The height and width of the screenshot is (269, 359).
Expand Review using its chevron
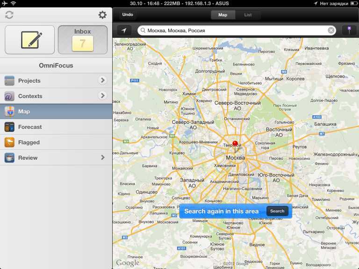click(103, 157)
